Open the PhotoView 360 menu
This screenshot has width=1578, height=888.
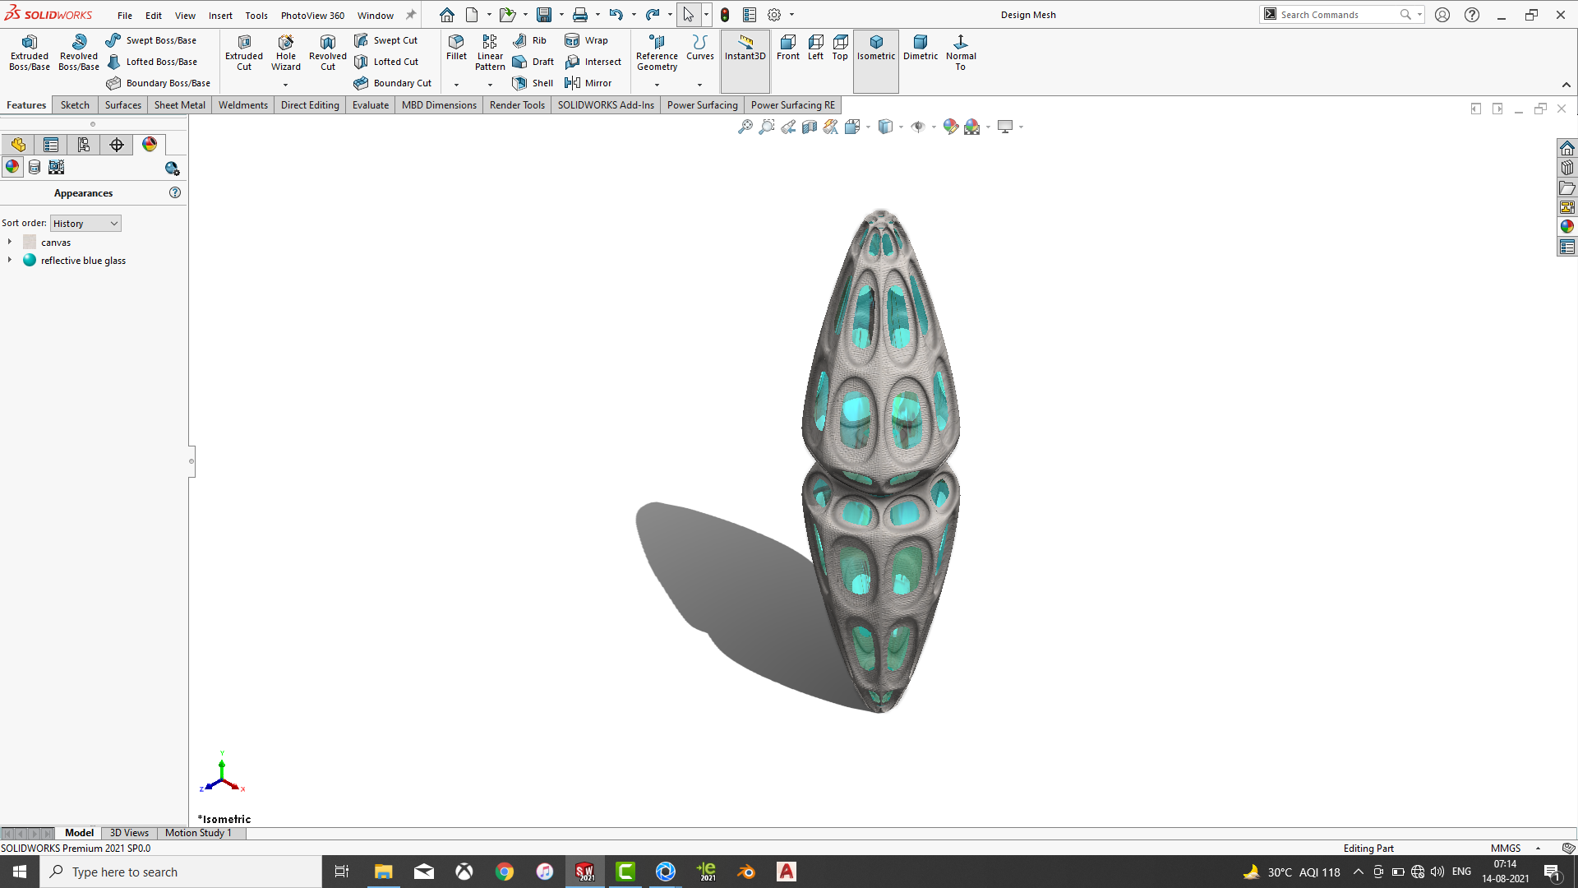[312, 15]
